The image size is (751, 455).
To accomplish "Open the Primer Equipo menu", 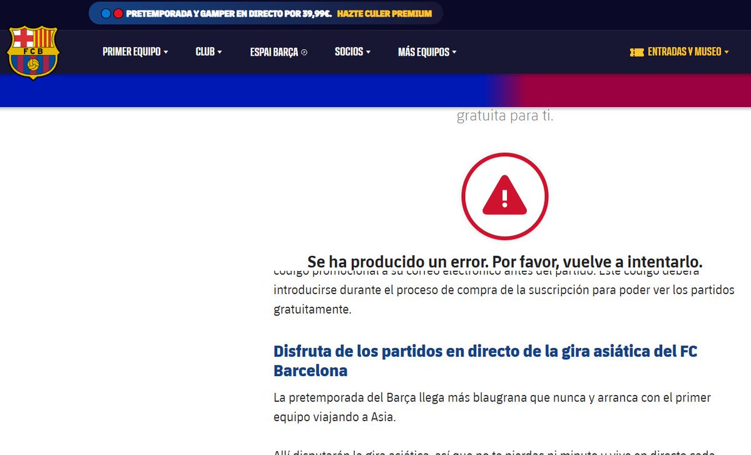I will [x=135, y=52].
